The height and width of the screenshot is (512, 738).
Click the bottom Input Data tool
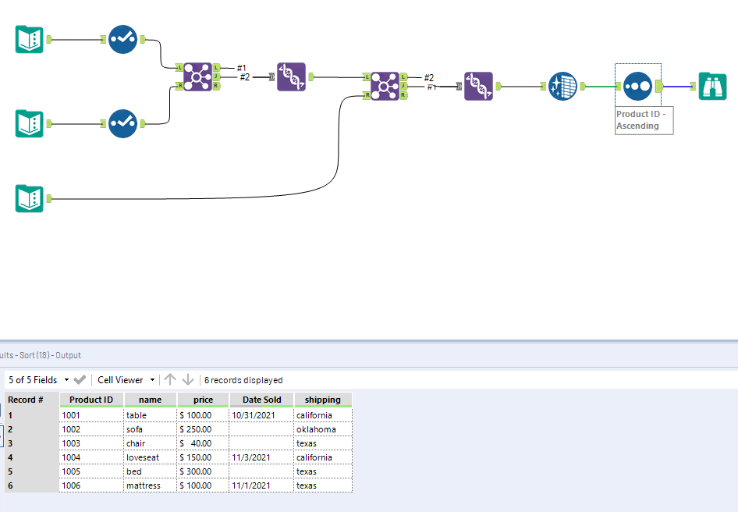tap(29, 197)
